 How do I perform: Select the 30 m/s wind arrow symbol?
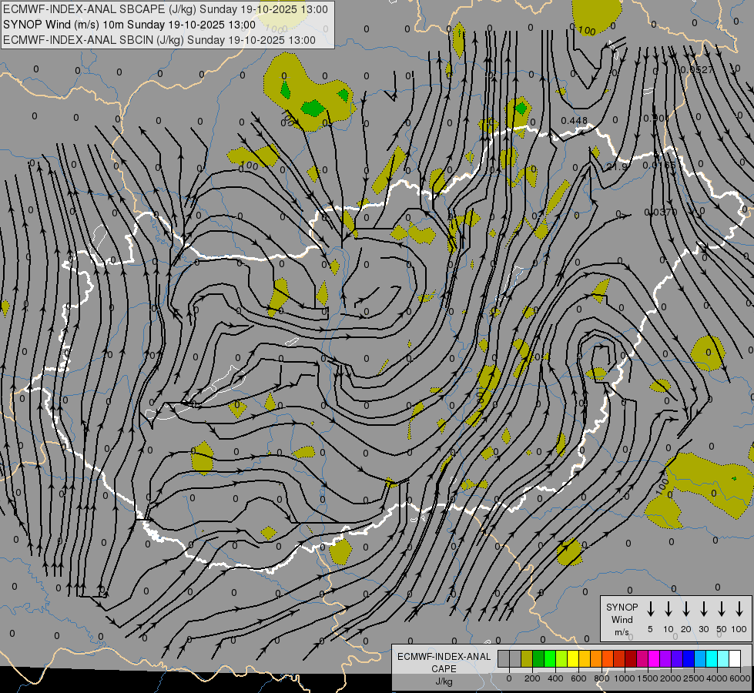(x=704, y=609)
